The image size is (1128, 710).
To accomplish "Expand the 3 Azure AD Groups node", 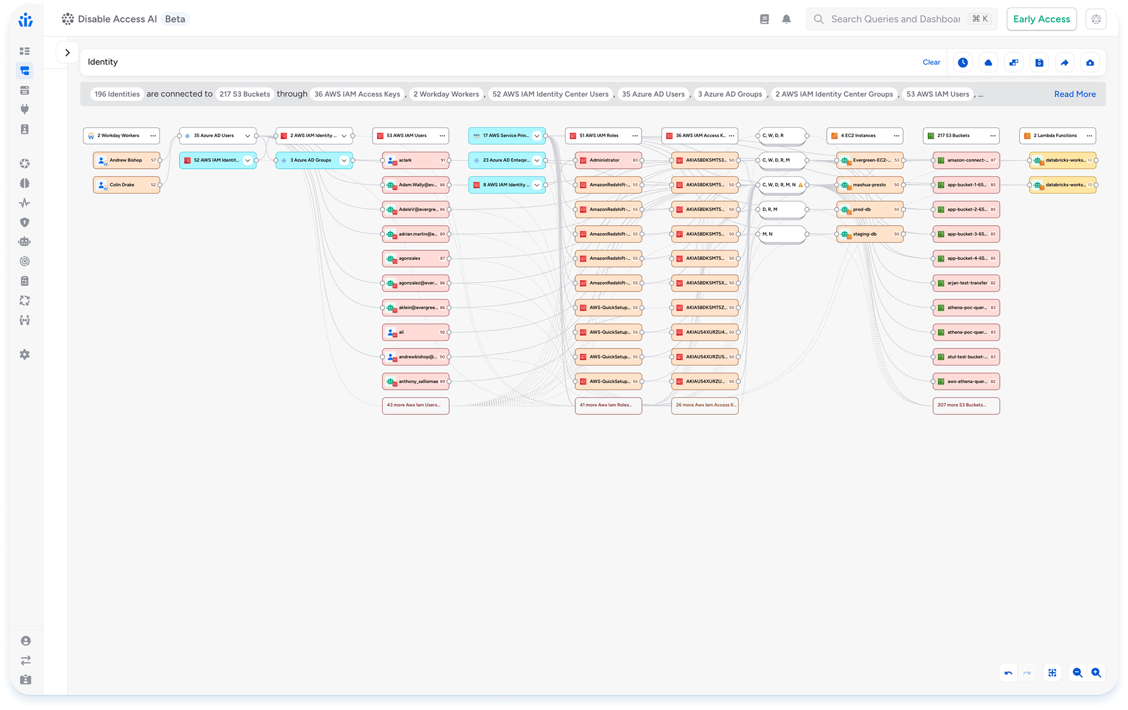I will 344,160.
